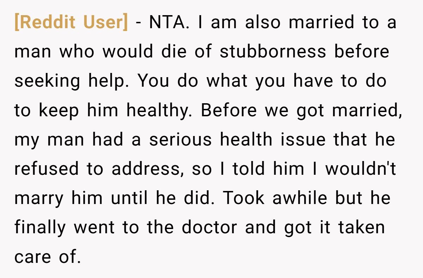
Task: Click the word "until" in the comment
Action: point(129,198)
